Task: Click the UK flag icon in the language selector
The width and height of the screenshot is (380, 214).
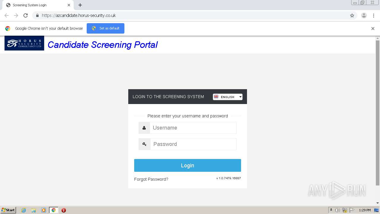Action: pyautogui.click(x=216, y=97)
